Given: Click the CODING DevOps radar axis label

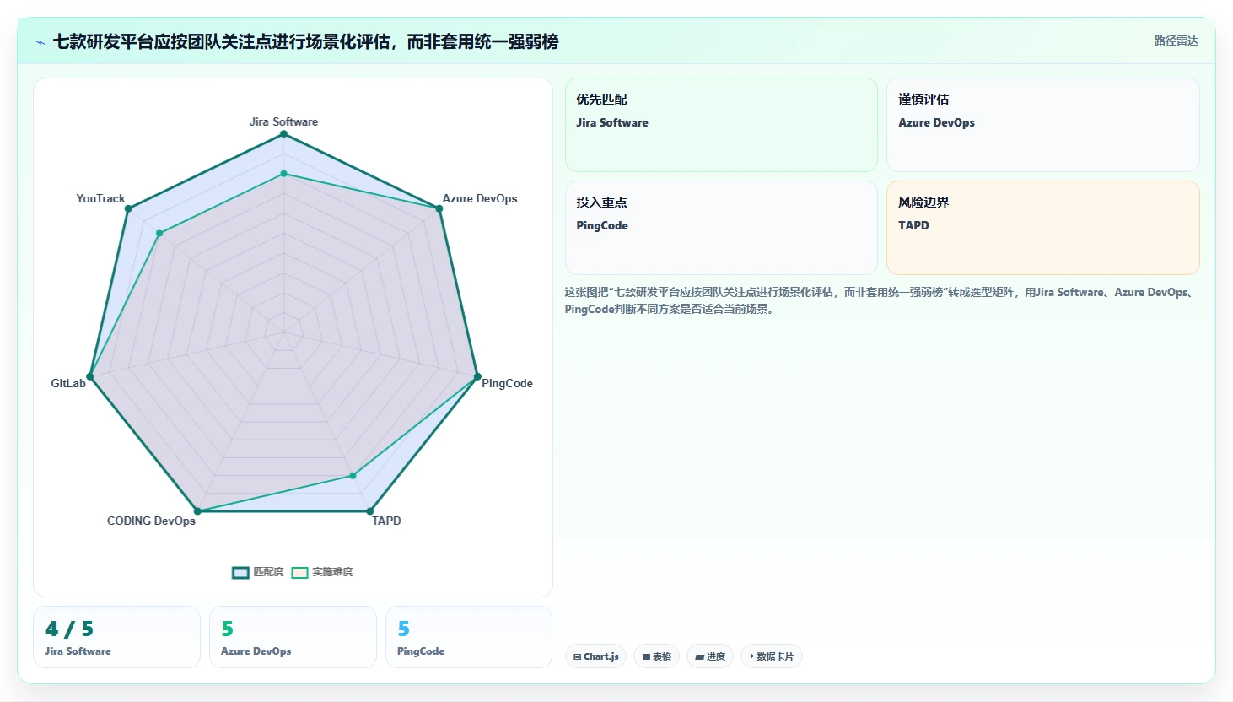Looking at the screenshot, I should (x=151, y=521).
